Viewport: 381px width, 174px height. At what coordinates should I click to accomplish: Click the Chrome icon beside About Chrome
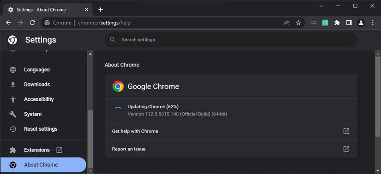[x=13, y=165]
